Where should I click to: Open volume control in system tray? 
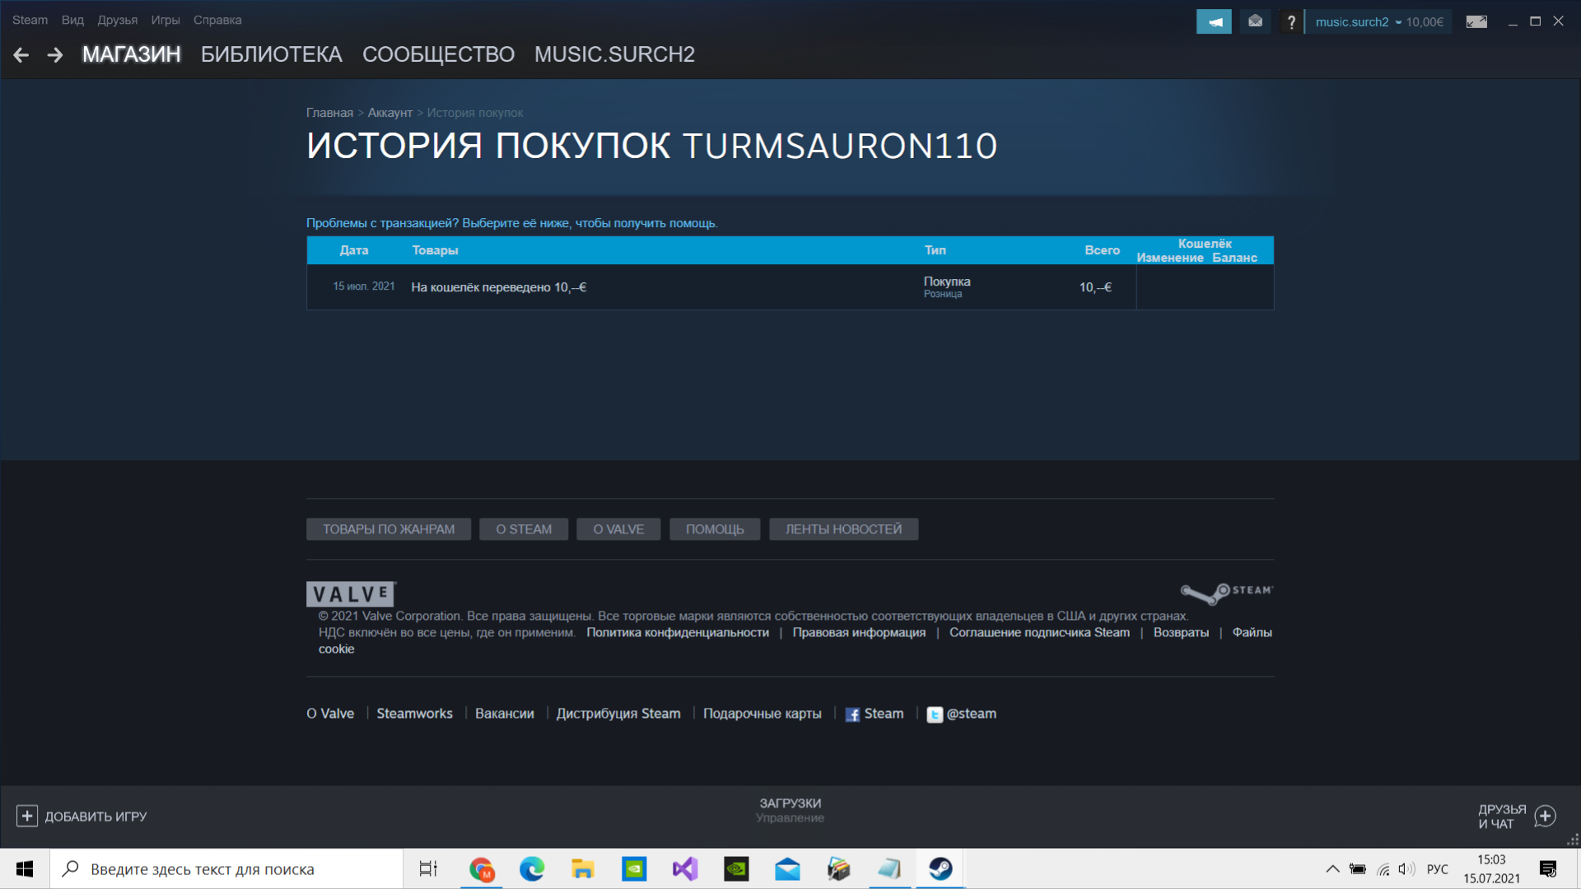[x=1406, y=869]
